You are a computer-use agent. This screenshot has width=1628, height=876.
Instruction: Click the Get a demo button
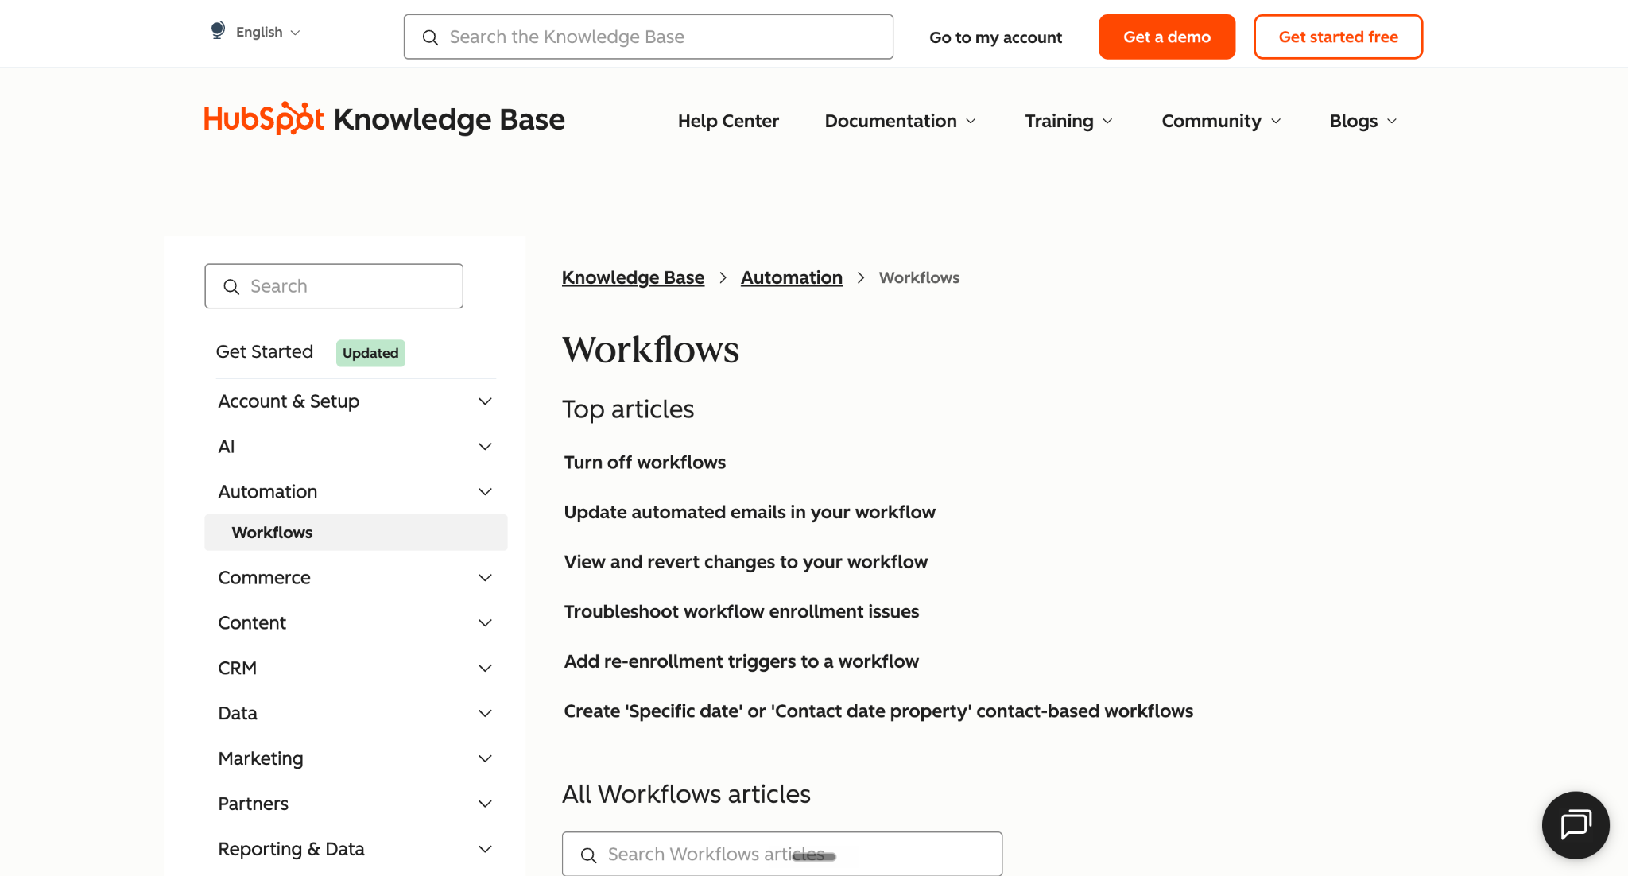coord(1166,37)
